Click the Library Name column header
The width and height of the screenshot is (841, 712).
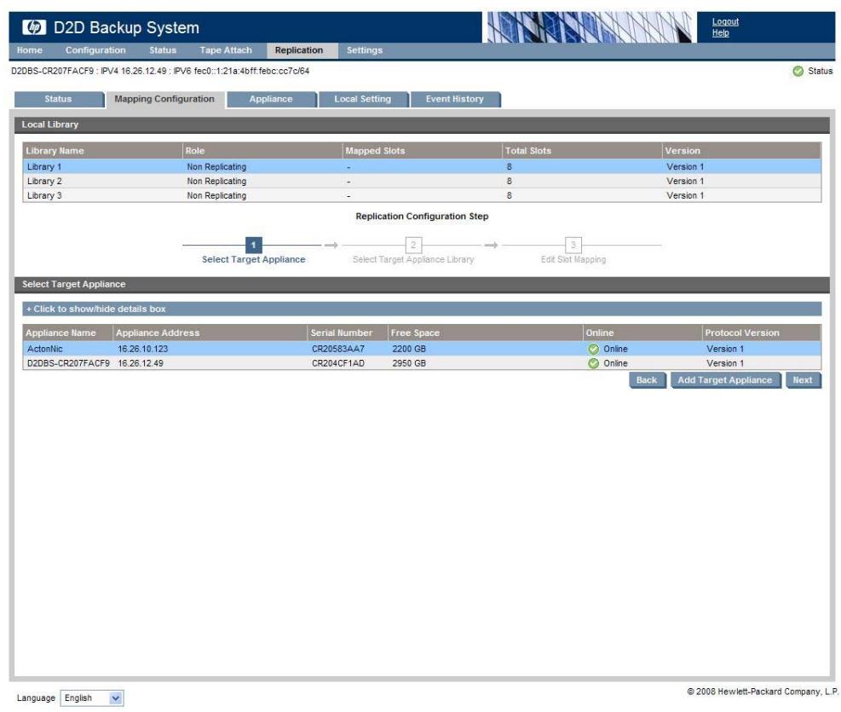coord(102,151)
